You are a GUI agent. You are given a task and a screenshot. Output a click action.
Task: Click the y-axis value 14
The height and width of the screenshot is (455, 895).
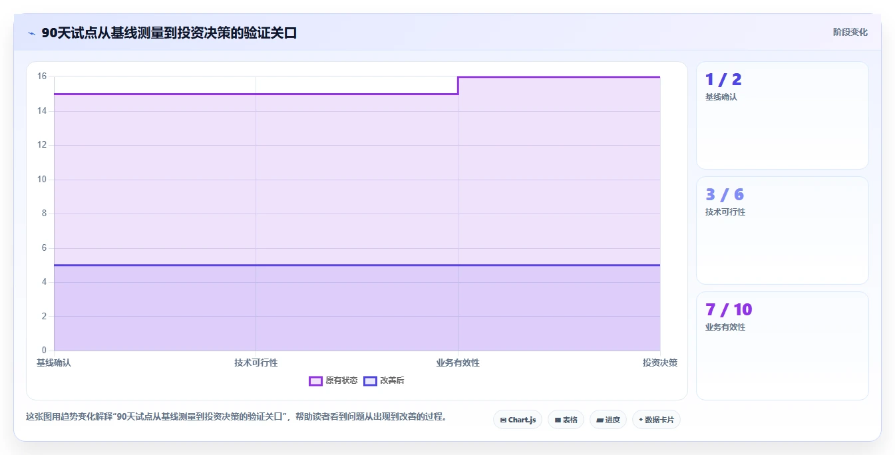[x=42, y=111]
